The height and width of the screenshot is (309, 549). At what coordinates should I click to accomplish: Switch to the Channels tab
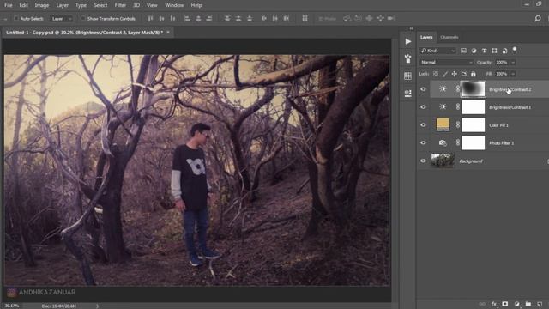[x=449, y=37]
